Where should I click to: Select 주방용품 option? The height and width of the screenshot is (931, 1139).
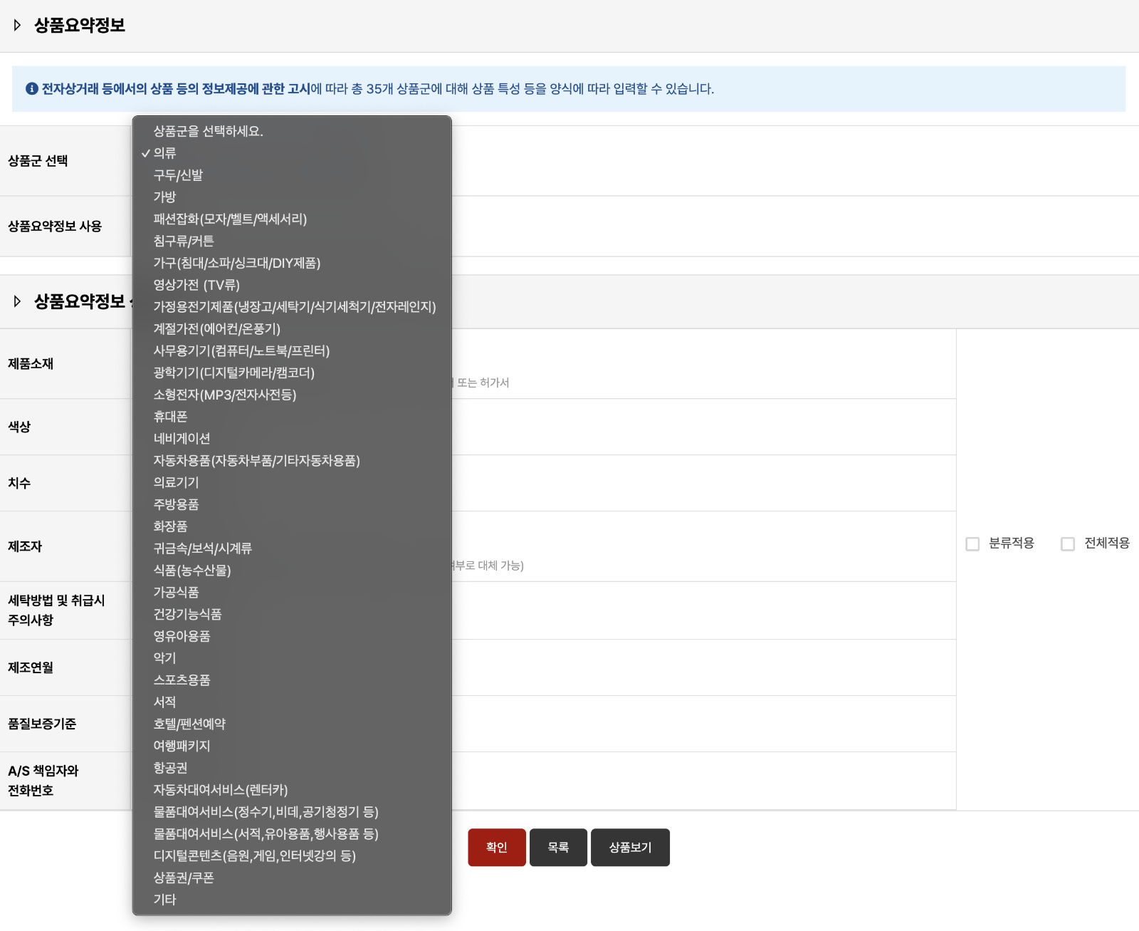pos(292,504)
